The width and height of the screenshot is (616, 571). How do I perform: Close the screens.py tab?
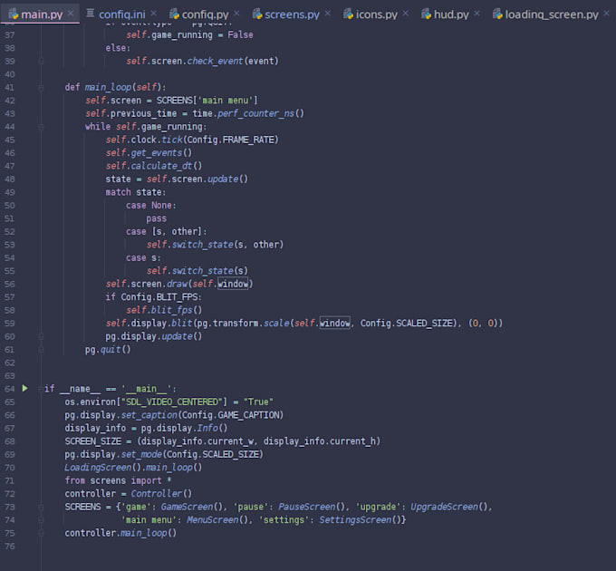coord(328,14)
